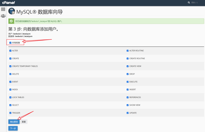Screen dimensions: 205x132
Task: Click the cPanel logo
Action: pyautogui.click(x=8, y=2)
